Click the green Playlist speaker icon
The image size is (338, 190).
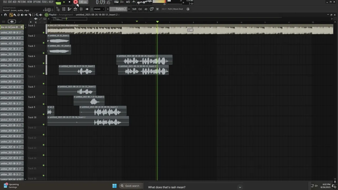coord(46,15)
